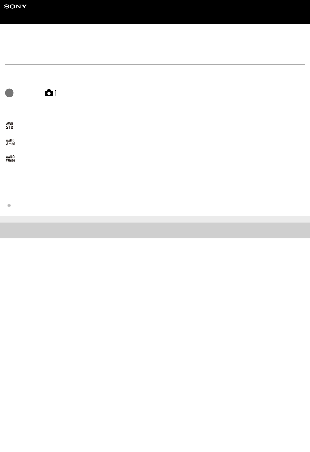Click the black camera body pictogram

pyautogui.click(x=49, y=93)
